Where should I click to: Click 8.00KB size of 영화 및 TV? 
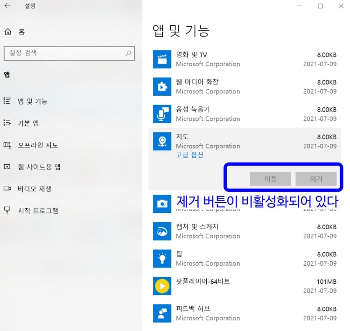tap(327, 55)
